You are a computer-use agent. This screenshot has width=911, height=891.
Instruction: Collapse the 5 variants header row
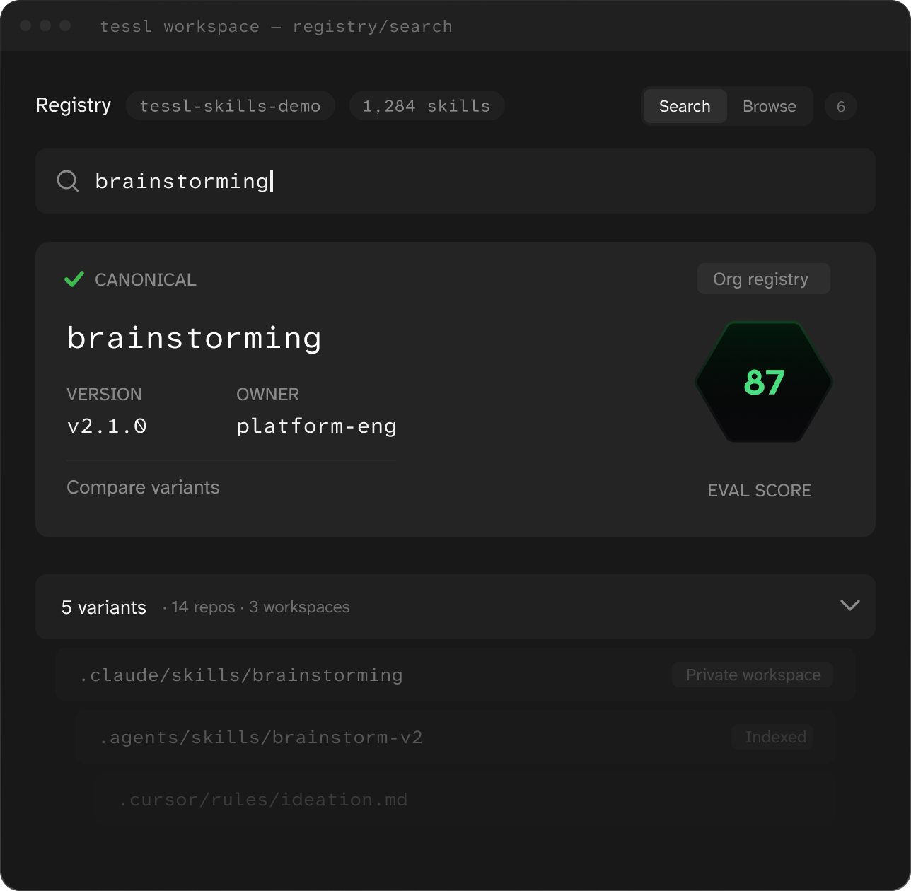coord(455,607)
